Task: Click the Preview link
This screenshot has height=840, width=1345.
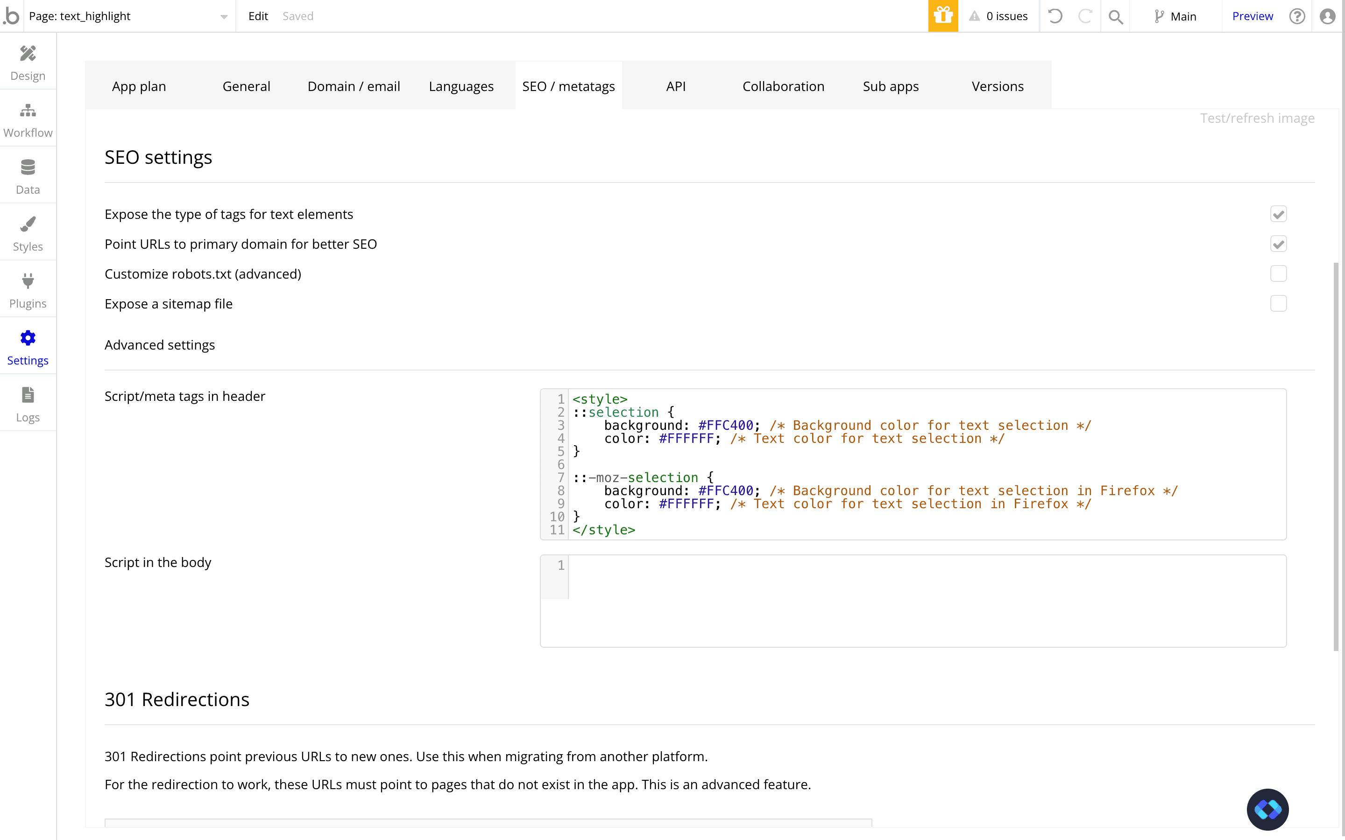Action: click(x=1252, y=16)
